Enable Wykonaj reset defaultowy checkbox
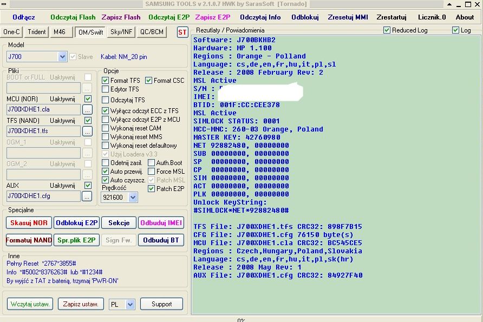This screenshot has height=322, width=483. pos(106,145)
